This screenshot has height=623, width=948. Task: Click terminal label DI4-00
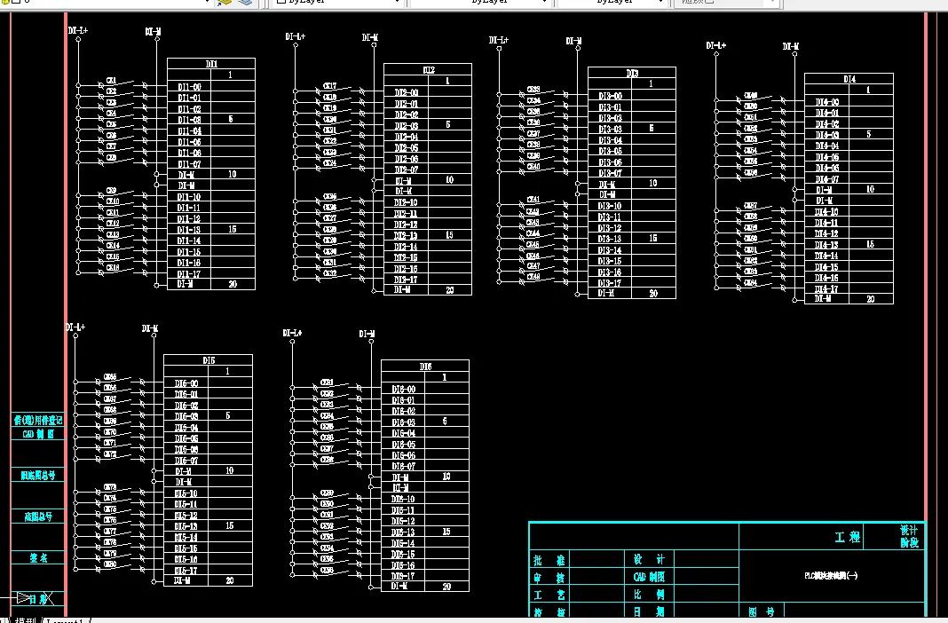[x=827, y=102]
